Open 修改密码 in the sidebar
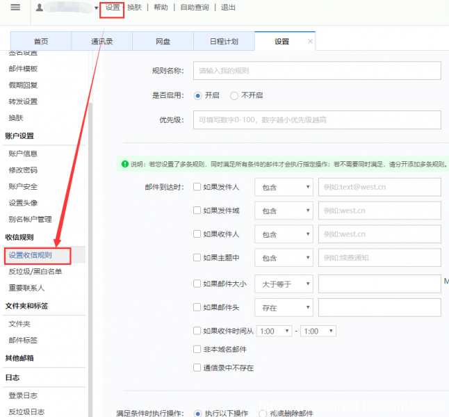This screenshot has height=417, width=449. click(23, 170)
